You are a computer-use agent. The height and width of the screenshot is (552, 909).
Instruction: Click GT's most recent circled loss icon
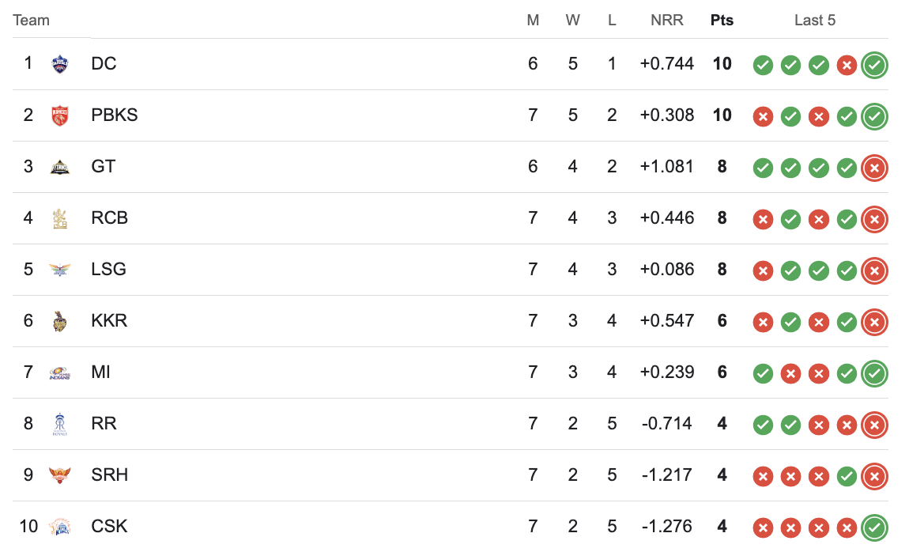click(x=874, y=168)
